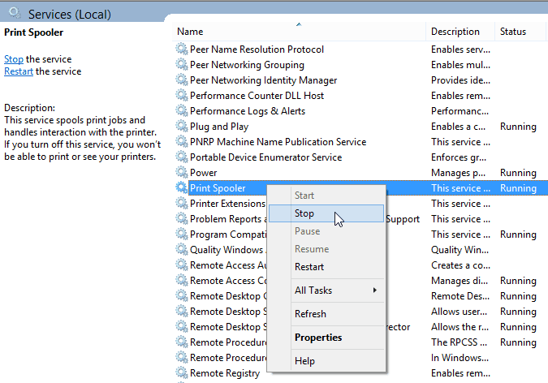Screen dimensions: 548x383
Task: Click gear icon for Performance Logs & Alerts
Action: 182,111
